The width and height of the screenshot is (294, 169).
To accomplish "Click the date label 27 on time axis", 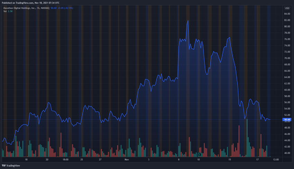I will (x=100, y=160).
